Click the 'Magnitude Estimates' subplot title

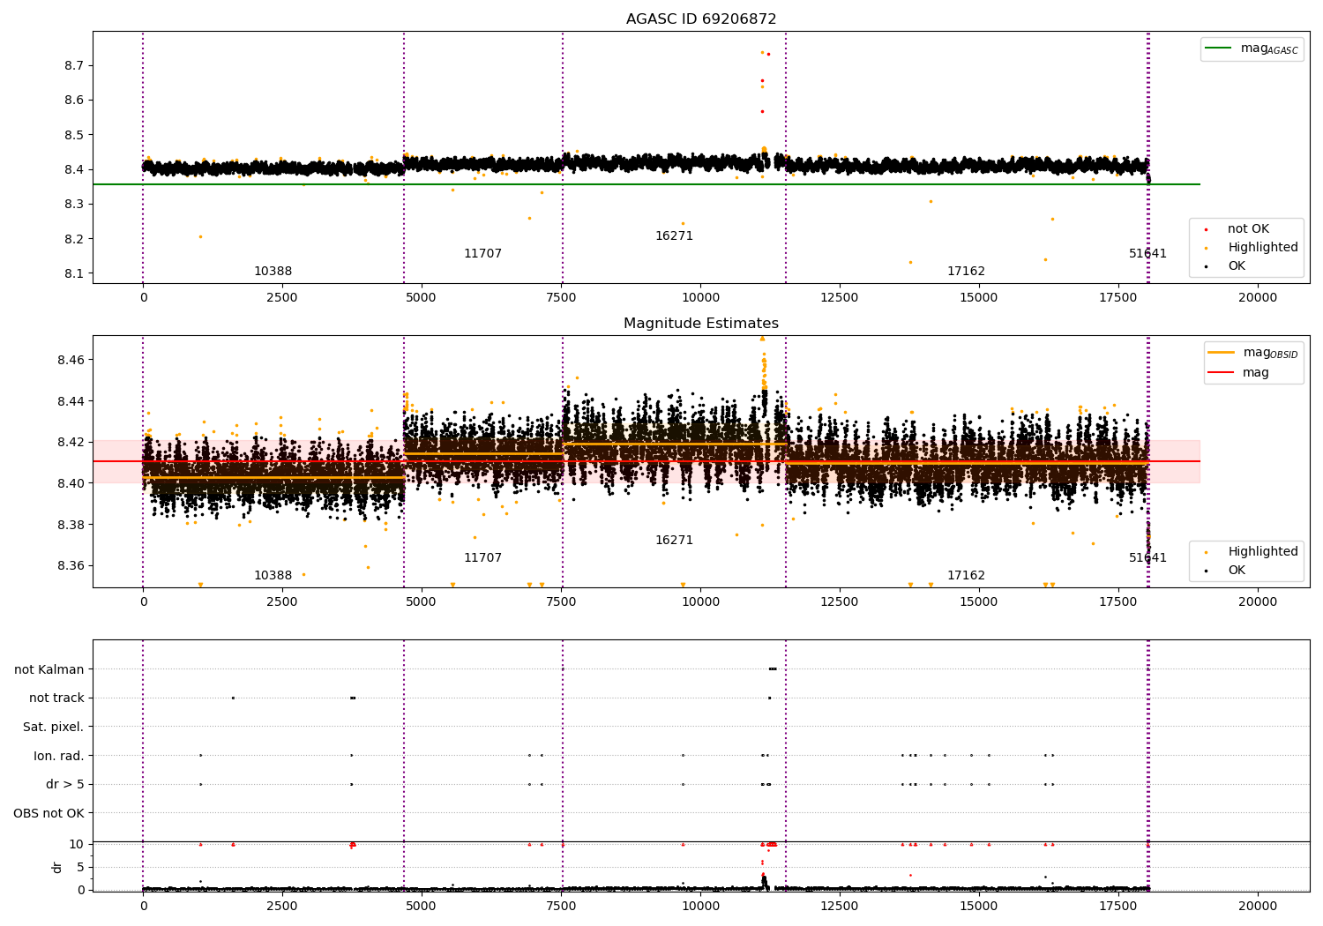tap(701, 324)
